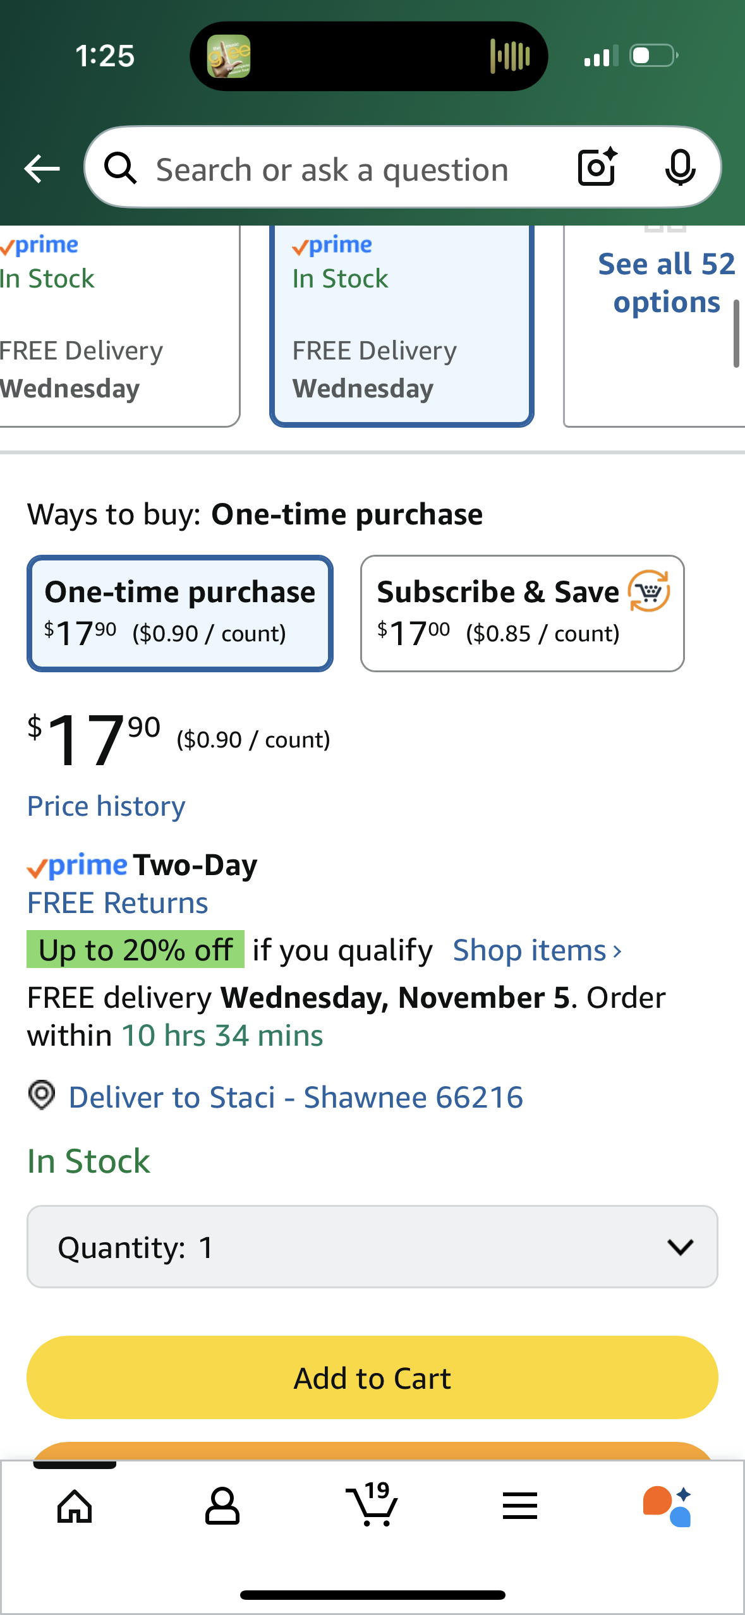Screen dimensions: 745x1615
Task: Open camera lens search icon
Action: [597, 167]
